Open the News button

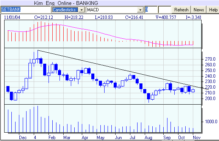(199, 9)
